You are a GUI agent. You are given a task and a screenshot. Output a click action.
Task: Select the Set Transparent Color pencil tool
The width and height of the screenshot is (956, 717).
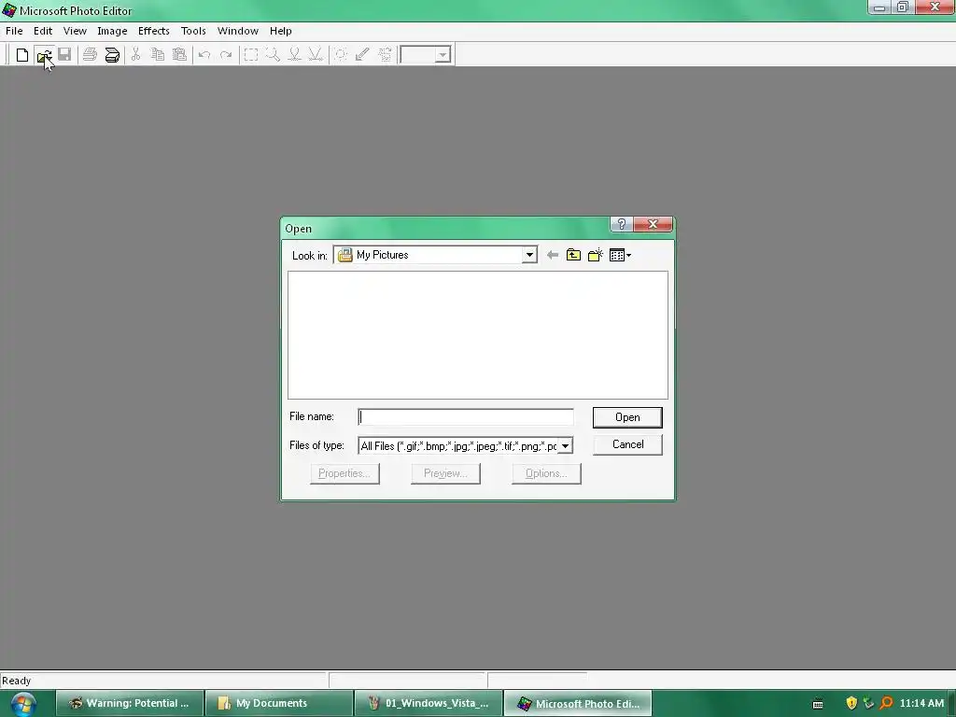point(362,55)
